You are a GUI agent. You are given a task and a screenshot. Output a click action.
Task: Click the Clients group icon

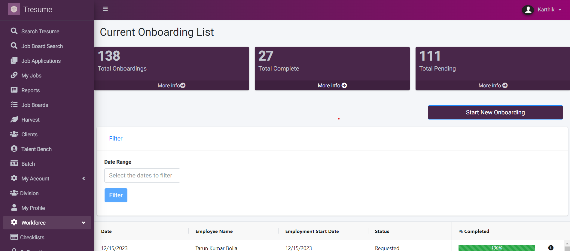coord(14,134)
